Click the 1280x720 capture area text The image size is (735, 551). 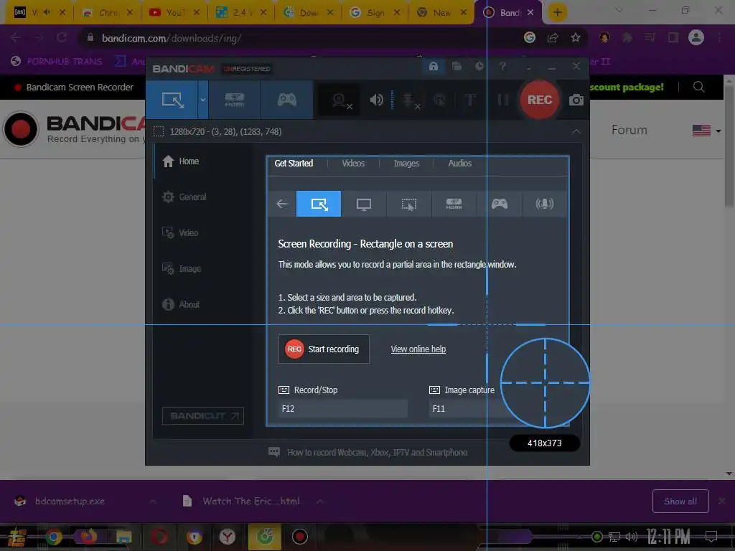(225, 132)
